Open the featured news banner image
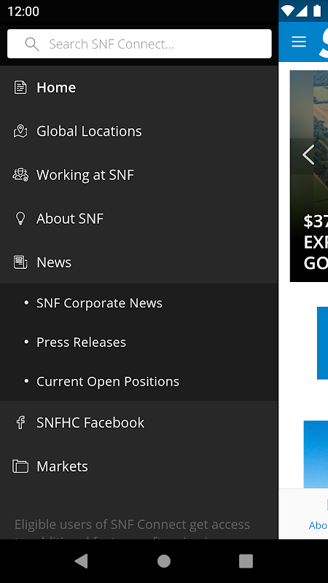This screenshot has height=583, width=328. 309,176
